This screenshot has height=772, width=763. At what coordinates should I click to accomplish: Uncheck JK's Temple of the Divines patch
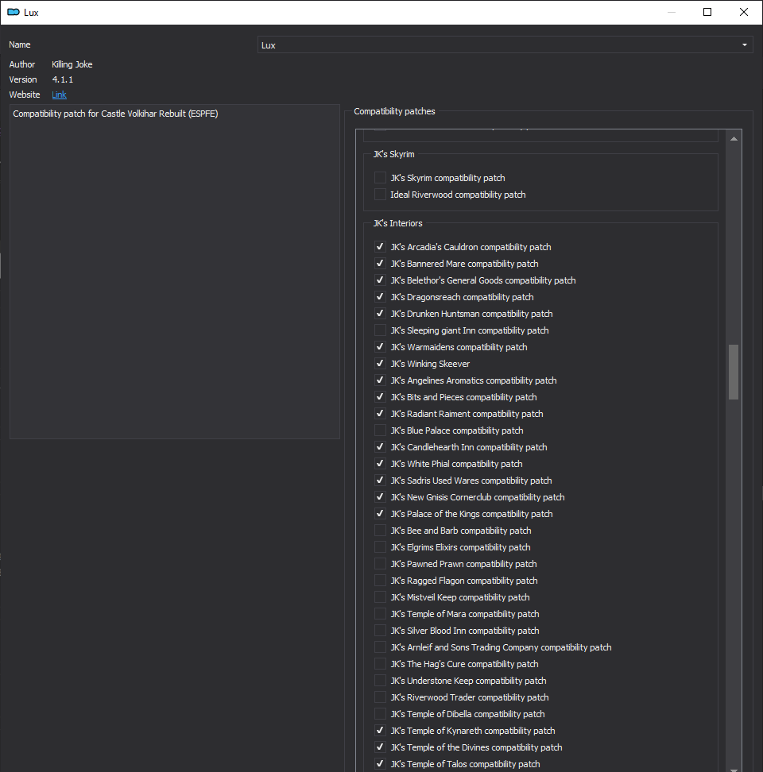[380, 748]
